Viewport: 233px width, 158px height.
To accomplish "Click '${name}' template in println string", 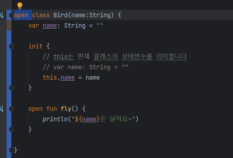I will (87, 119).
